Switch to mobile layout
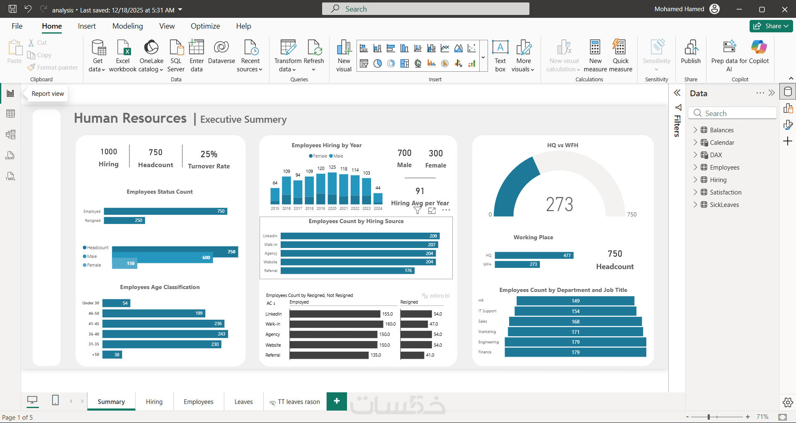This screenshot has height=423, width=796. click(55, 400)
